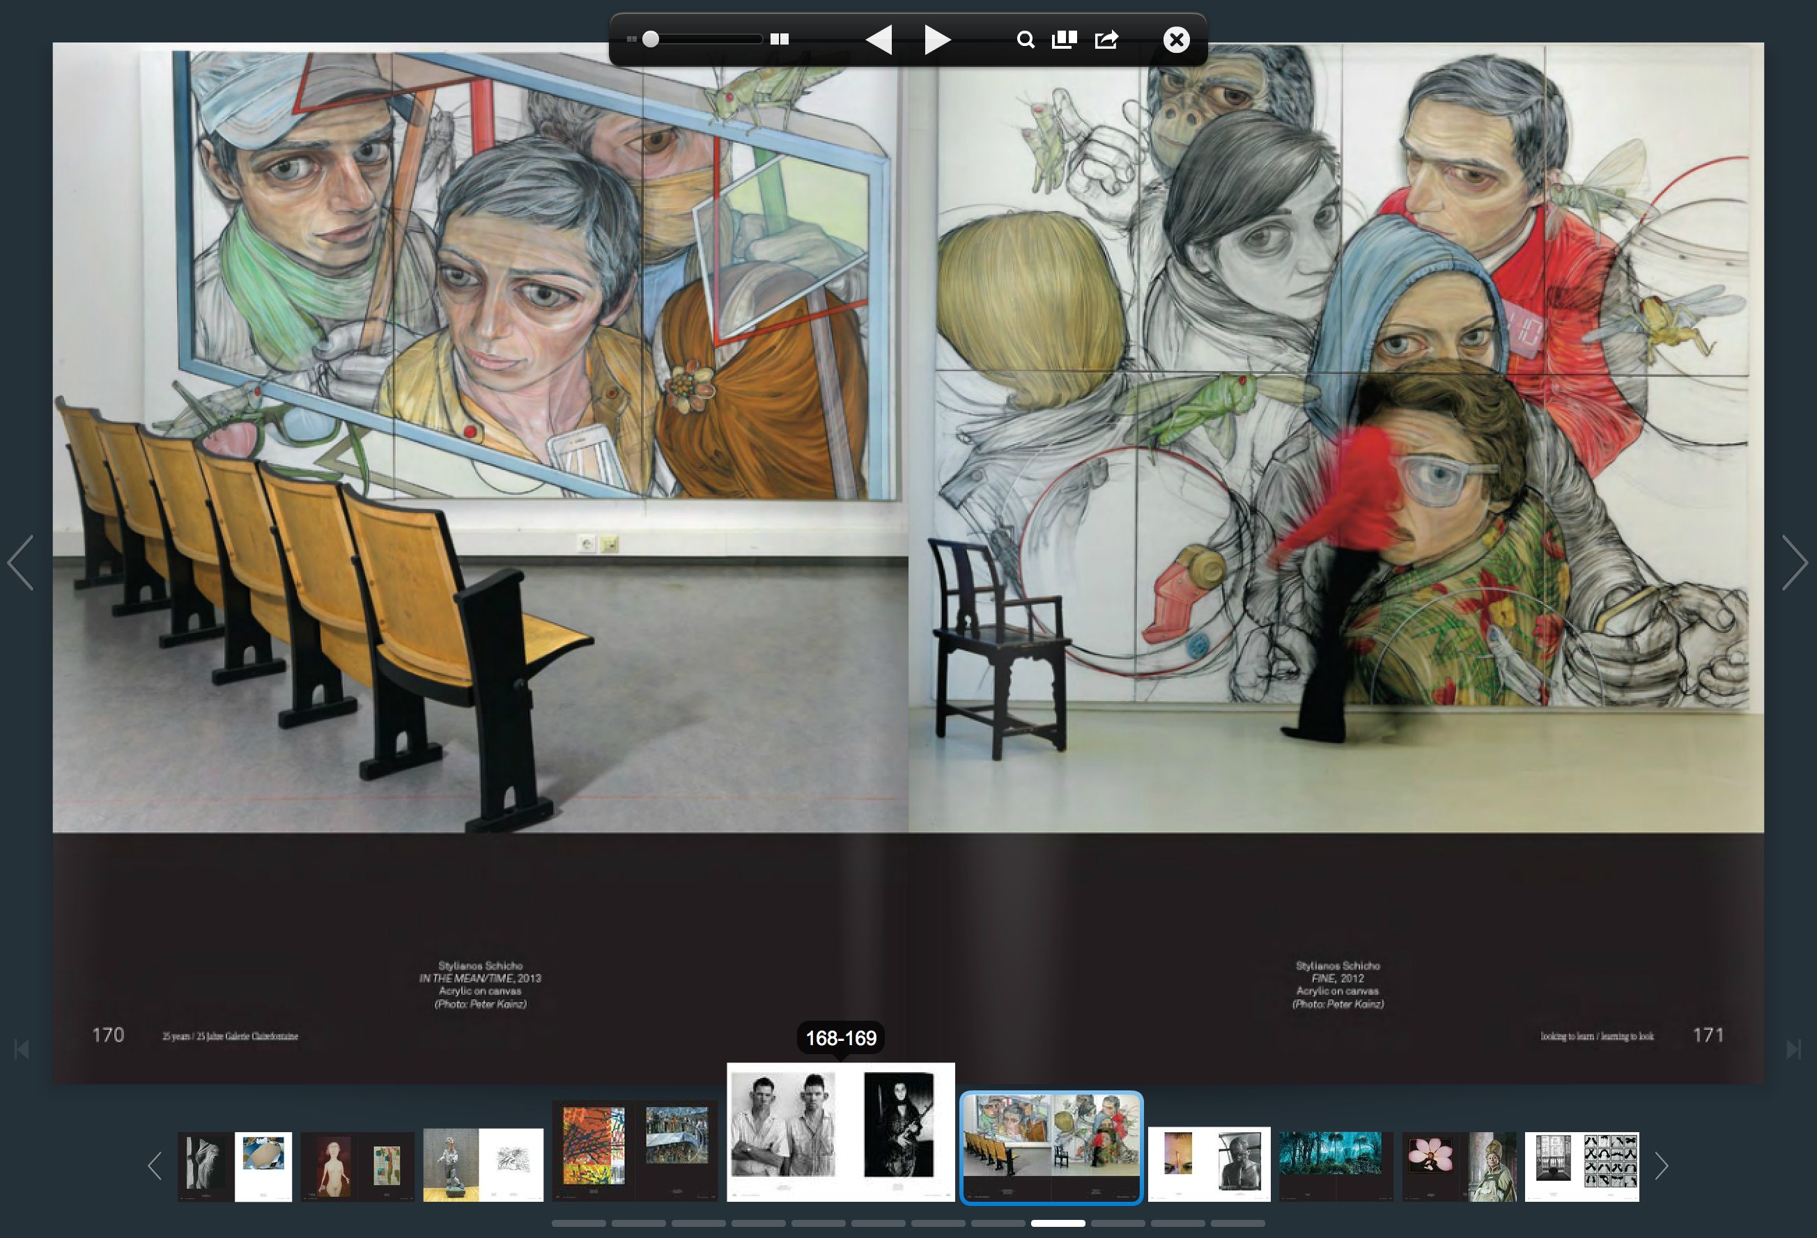Go to the previous page with toolbar left triangle
The height and width of the screenshot is (1238, 1817).
(x=879, y=39)
